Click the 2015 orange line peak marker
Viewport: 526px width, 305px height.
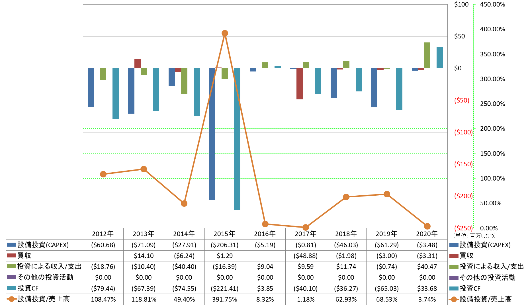click(x=225, y=33)
